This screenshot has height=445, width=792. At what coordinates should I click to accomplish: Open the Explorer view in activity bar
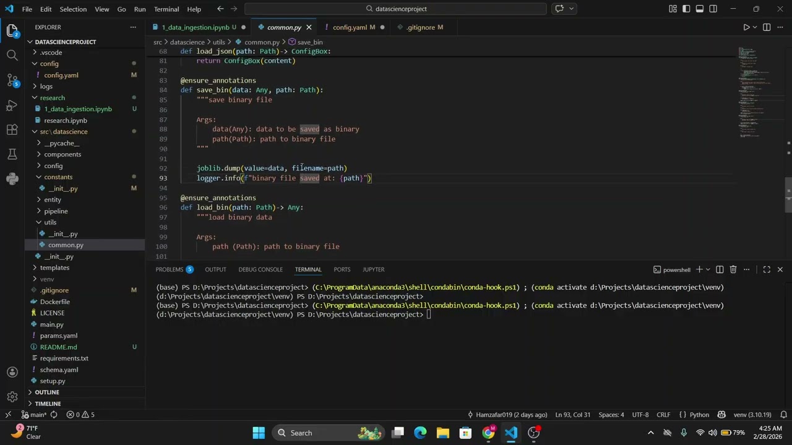[12, 30]
